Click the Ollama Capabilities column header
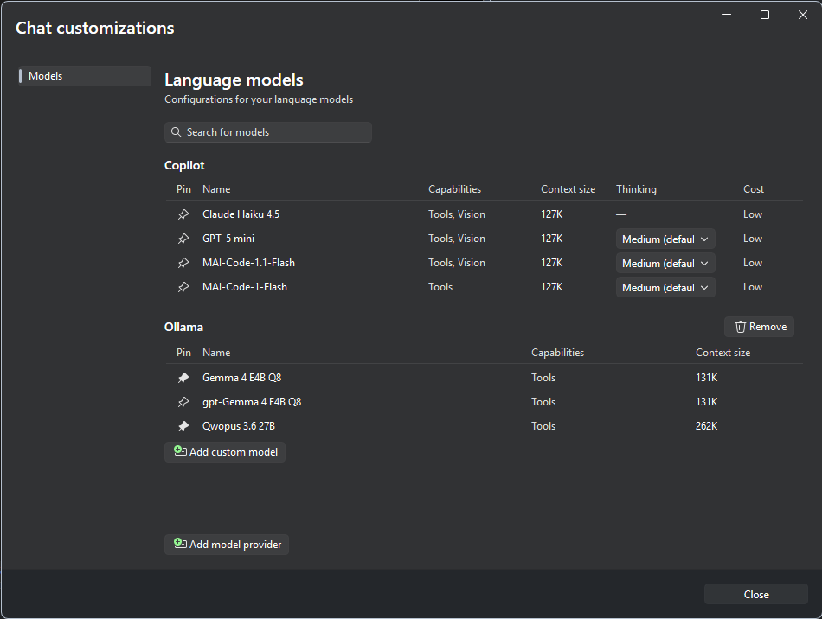 557,353
